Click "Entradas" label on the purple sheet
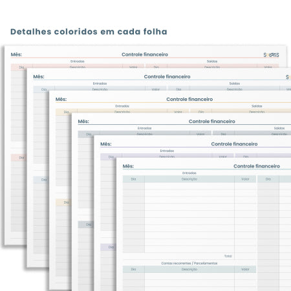The image size is (291, 291). (167, 151)
